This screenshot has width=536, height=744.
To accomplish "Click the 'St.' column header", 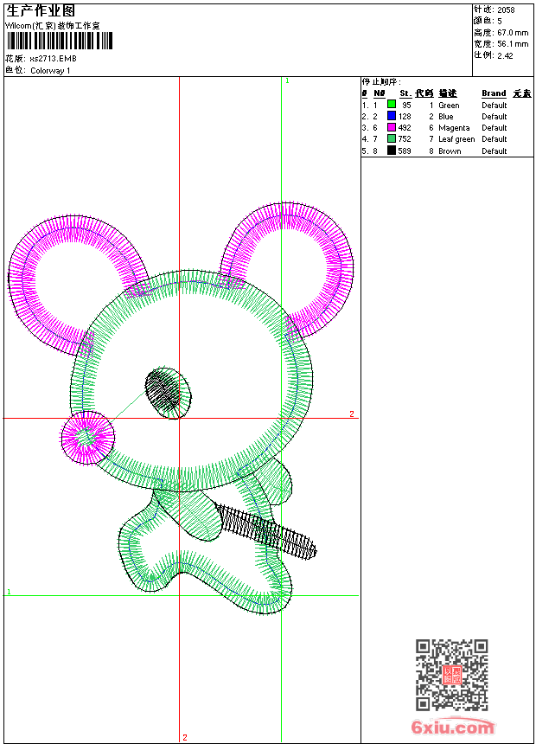I will click(x=405, y=93).
